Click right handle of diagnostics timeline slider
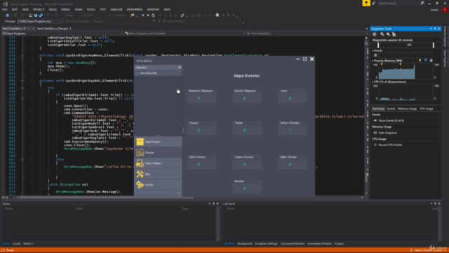The width and height of the screenshot is (449, 253). tap(434, 45)
